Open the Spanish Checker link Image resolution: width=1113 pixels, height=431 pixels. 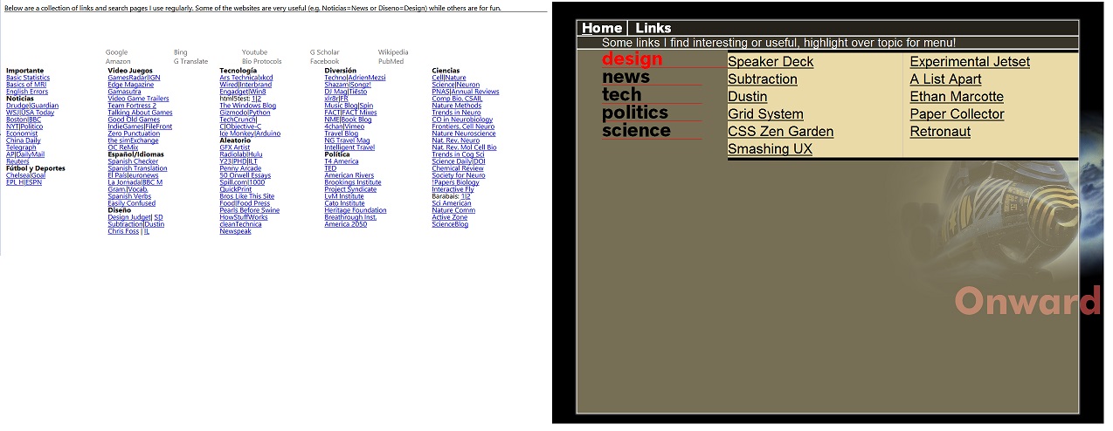(133, 161)
